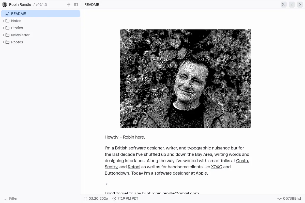
Task: Select the README file in the sidebar
Action: click(x=40, y=14)
